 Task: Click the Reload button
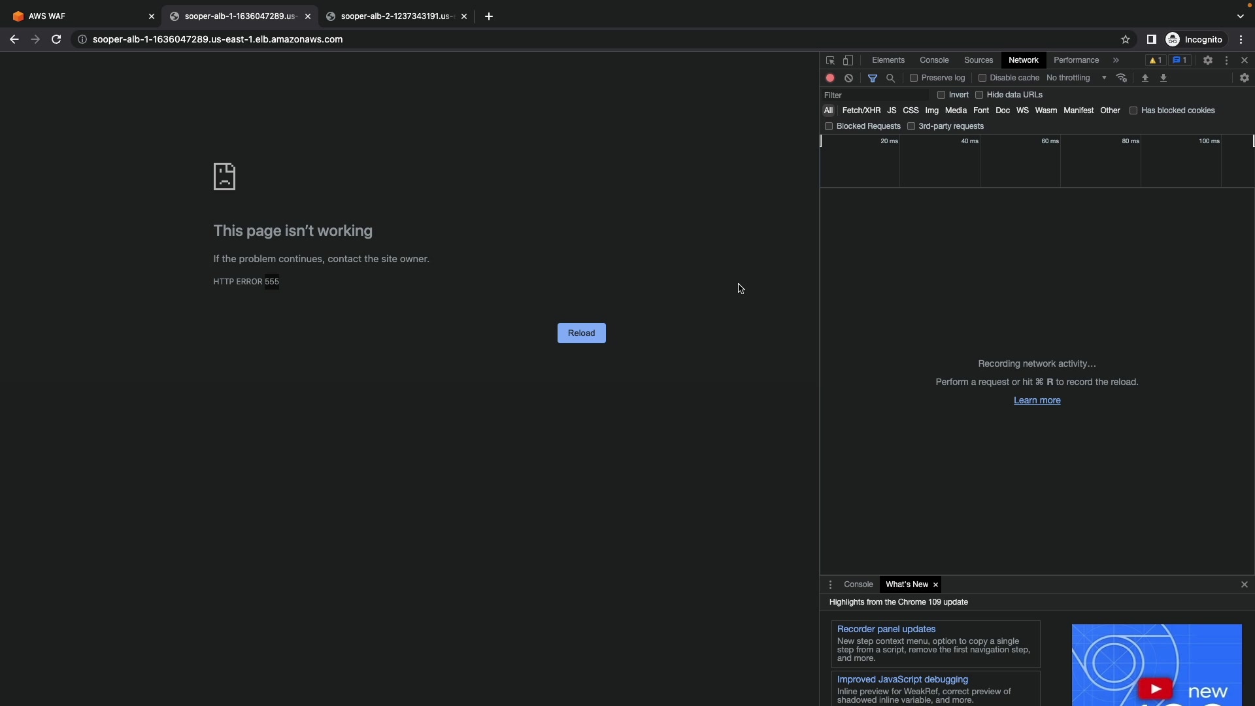581,333
